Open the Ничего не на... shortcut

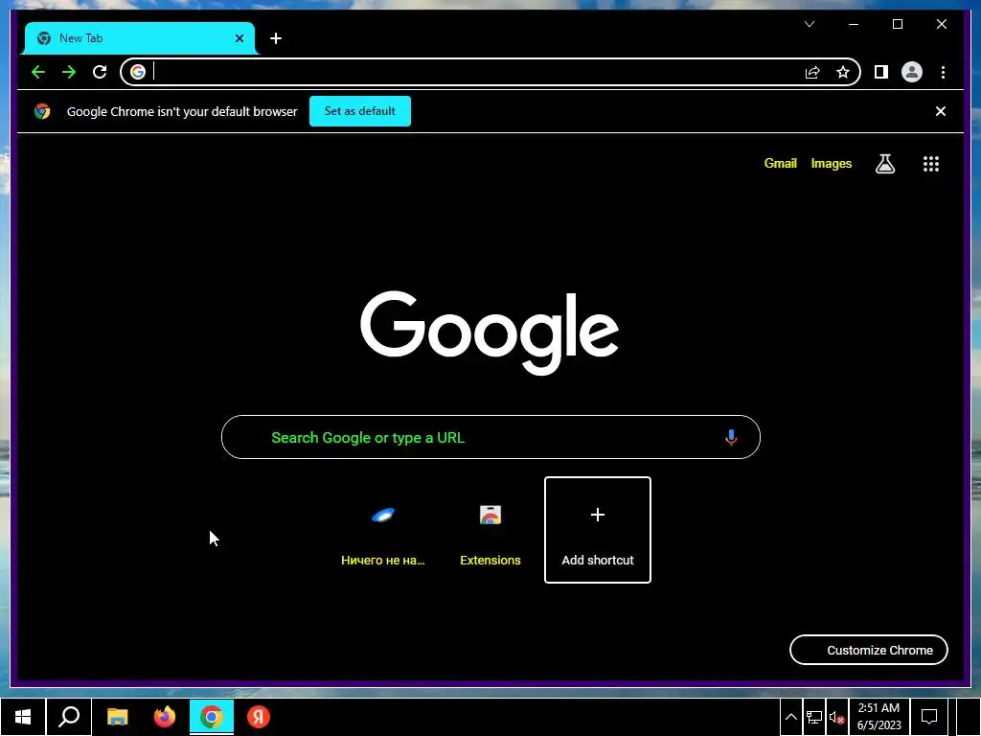pos(383,530)
